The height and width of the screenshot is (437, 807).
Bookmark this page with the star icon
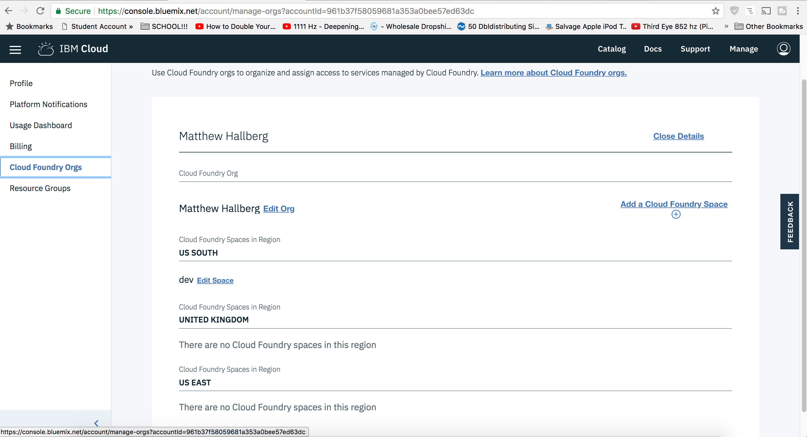715,11
